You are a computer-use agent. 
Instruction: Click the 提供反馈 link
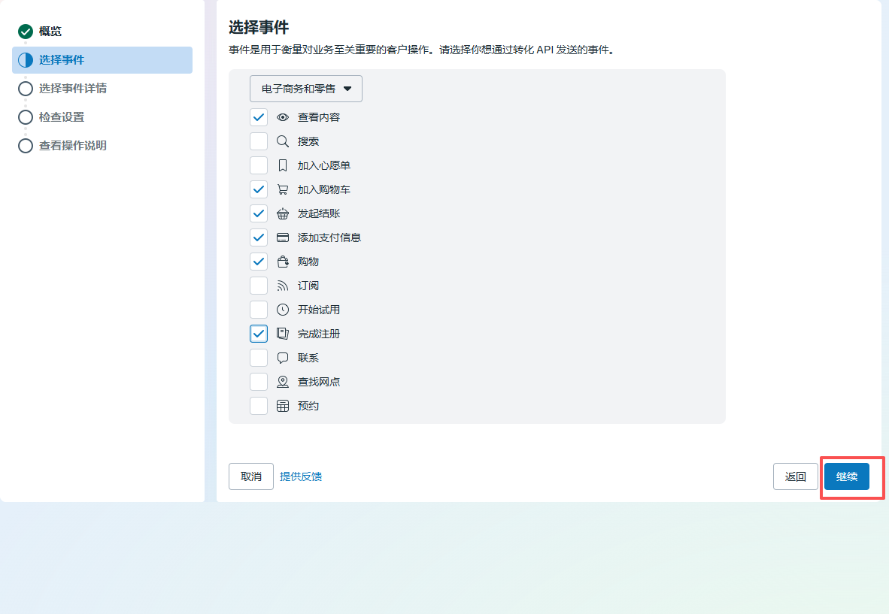(x=301, y=476)
